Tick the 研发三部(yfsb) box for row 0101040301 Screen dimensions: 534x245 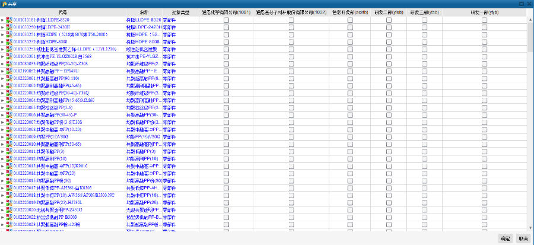[425, 56]
